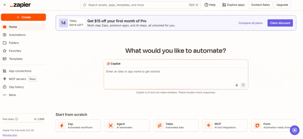Click the New badge beside MCP servers
The height and width of the screenshot is (139, 303).
pos(33,79)
